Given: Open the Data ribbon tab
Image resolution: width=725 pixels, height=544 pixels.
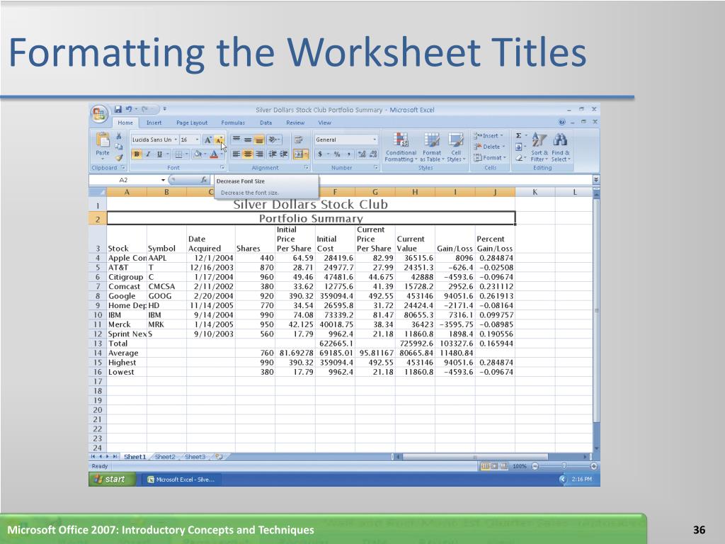Looking at the screenshot, I should (266, 123).
